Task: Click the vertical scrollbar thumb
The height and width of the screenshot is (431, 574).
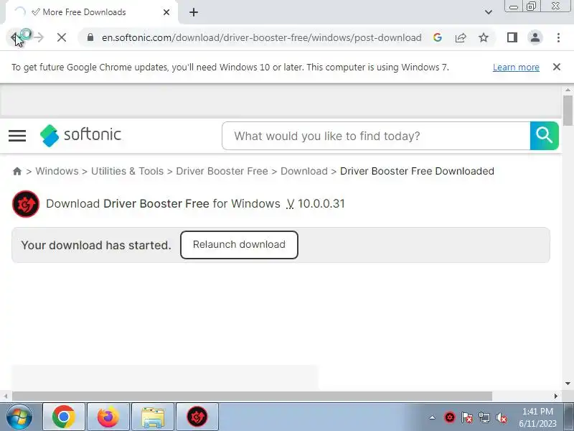Action: click(x=568, y=111)
